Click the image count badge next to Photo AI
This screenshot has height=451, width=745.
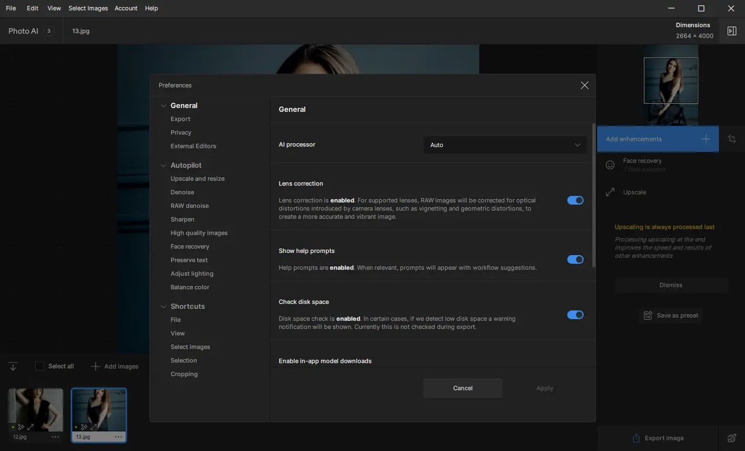[48, 31]
